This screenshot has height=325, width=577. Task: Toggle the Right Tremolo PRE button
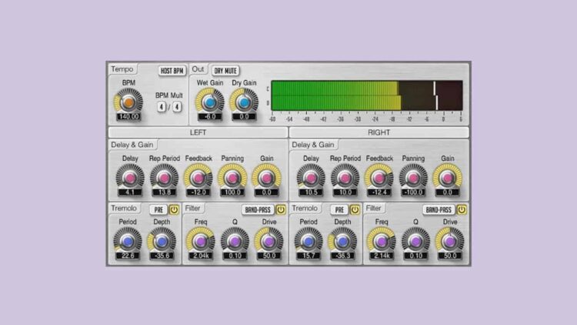click(x=339, y=209)
